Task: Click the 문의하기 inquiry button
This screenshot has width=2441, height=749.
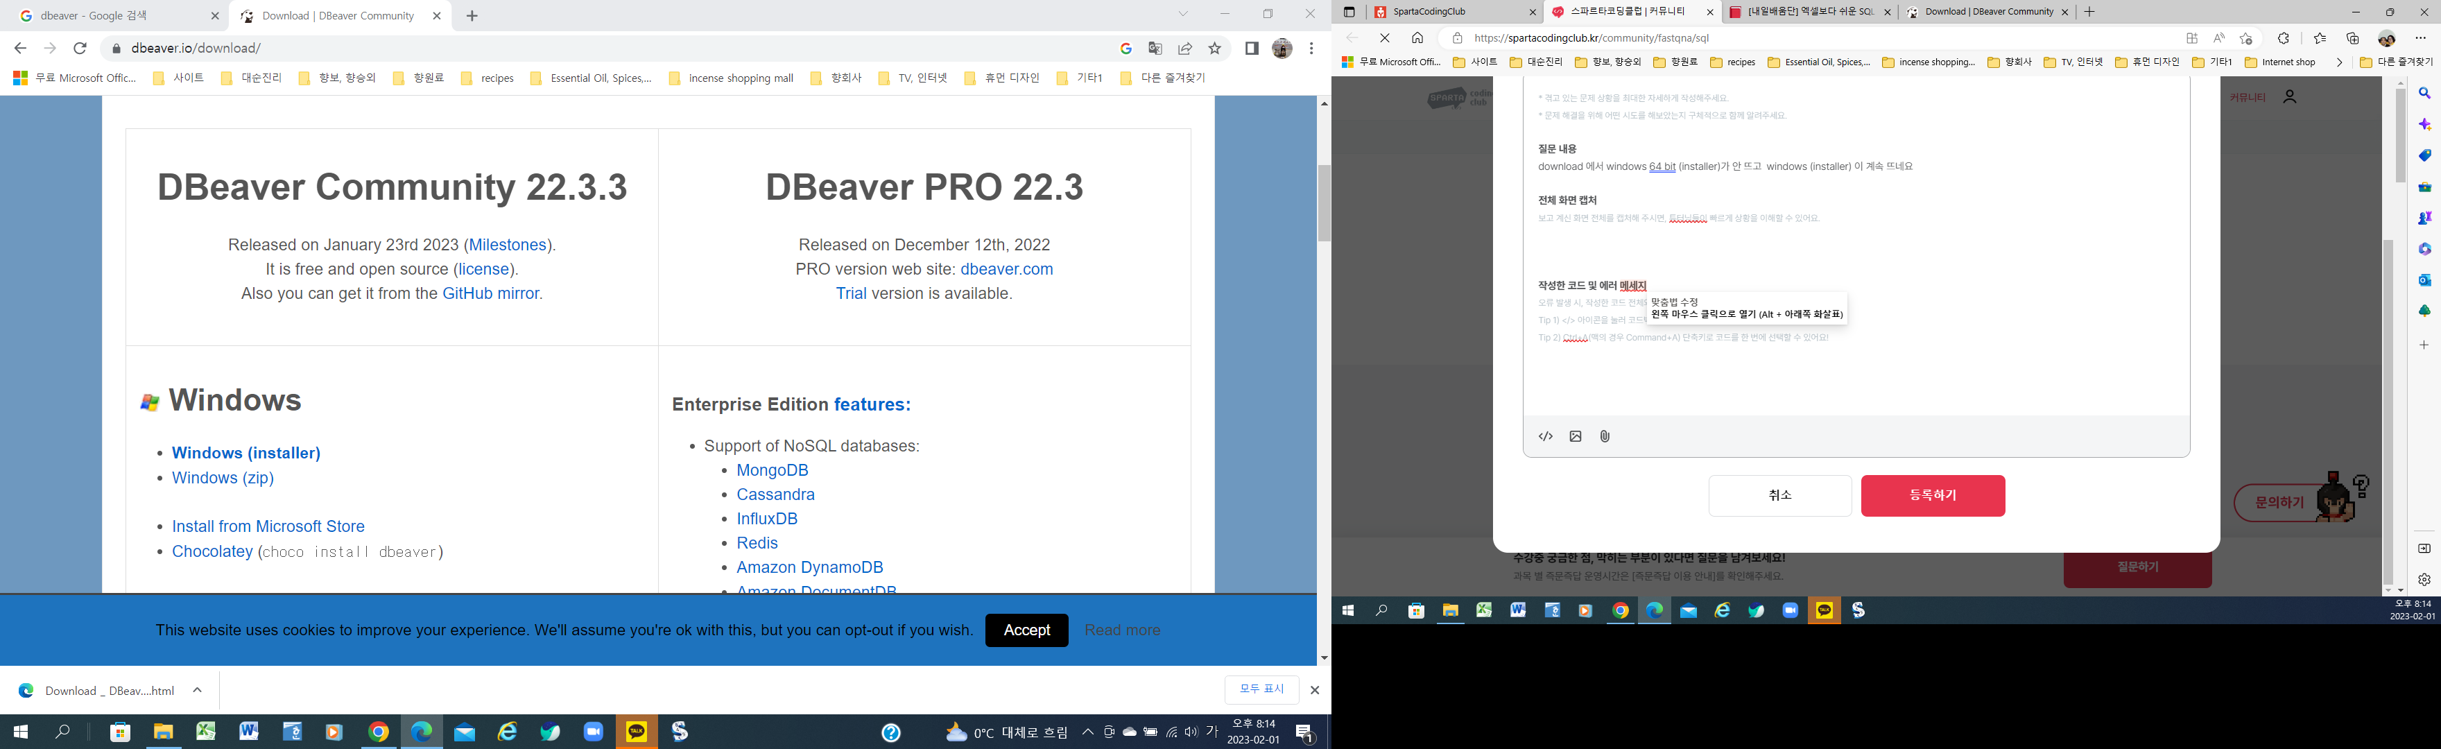Action: tap(2279, 503)
